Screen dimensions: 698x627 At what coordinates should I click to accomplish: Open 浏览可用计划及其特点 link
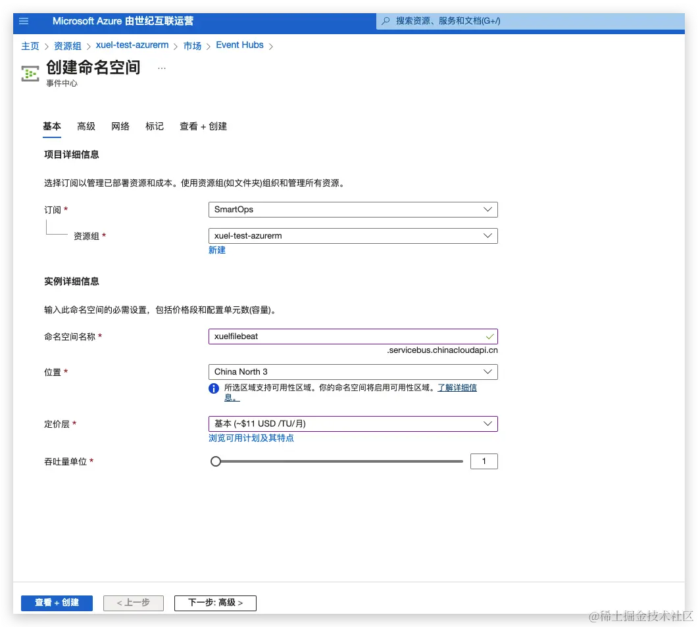tap(251, 438)
